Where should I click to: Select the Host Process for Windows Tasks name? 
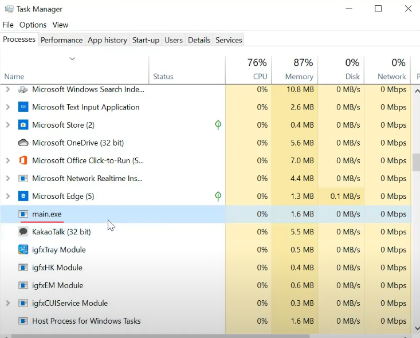pos(87,321)
